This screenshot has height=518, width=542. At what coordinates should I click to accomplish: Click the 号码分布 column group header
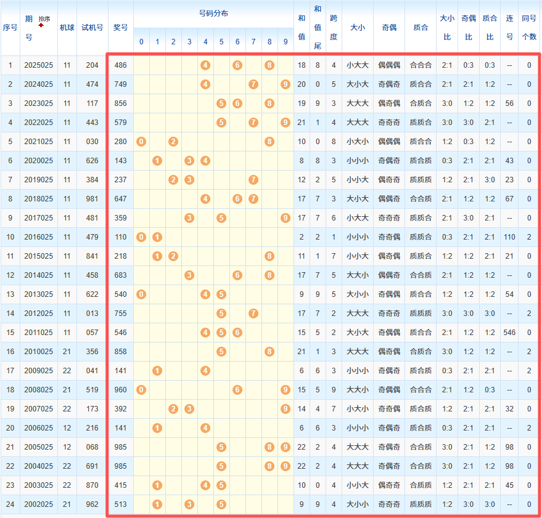tap(213, 14)
